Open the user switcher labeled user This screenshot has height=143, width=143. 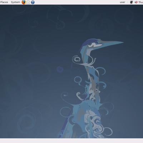pos(123,2)
